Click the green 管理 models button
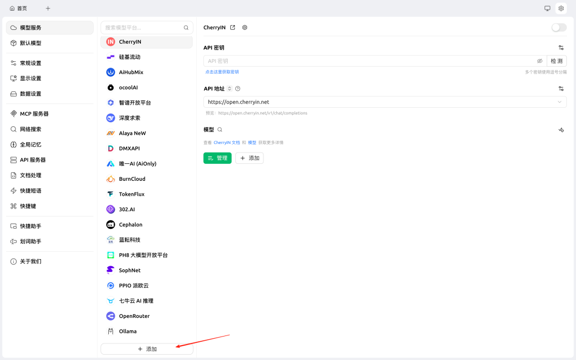The image size is (576, 360). [218, 158]
